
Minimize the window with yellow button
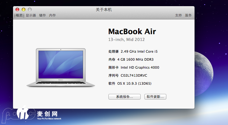pyautogui.click(x=24, y=10)
